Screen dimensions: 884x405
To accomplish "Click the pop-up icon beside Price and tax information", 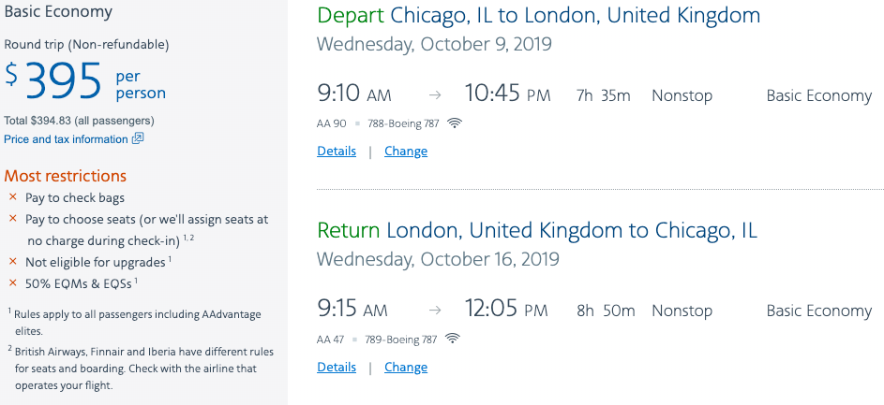I will 138,138.
